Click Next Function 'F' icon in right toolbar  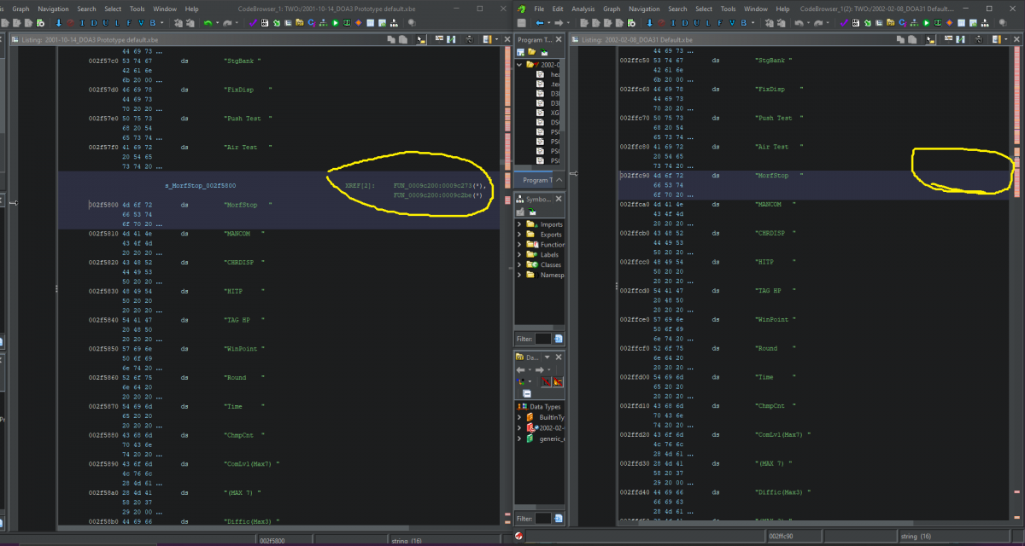pos(719,22)
